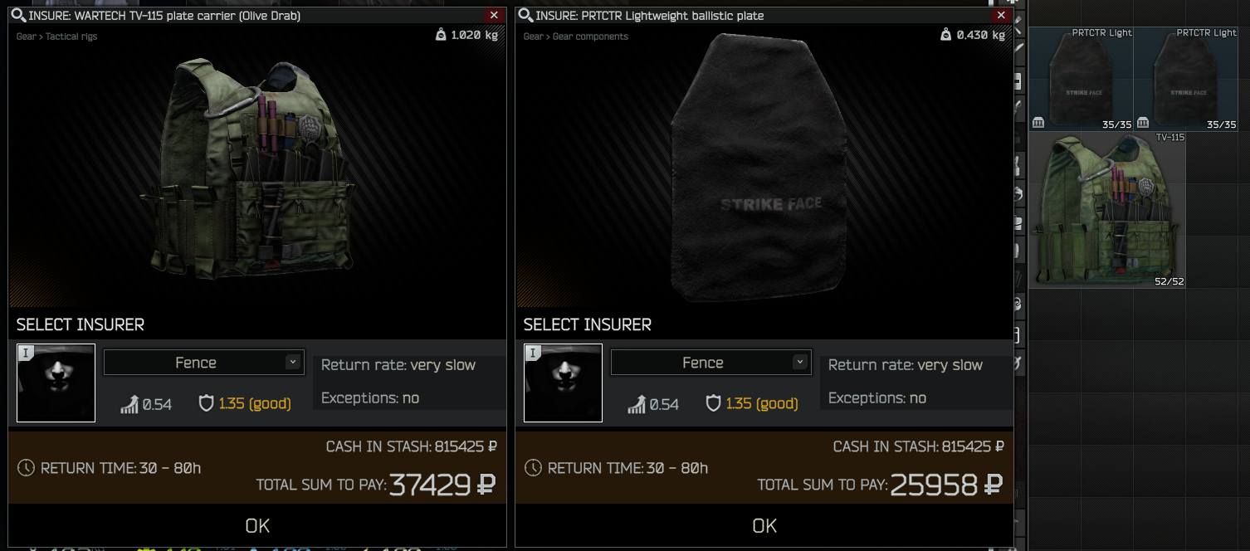Click the magnifier icon beside the PRTCTR plate title

coord(525,15)
